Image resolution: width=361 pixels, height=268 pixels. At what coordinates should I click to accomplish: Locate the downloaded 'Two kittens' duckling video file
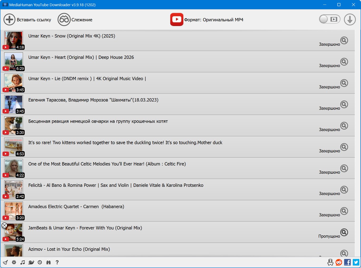tap(344, 147)
